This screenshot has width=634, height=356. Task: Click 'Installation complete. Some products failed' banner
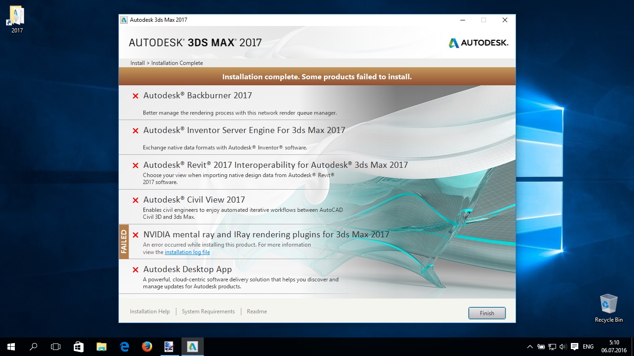(317, 76)
